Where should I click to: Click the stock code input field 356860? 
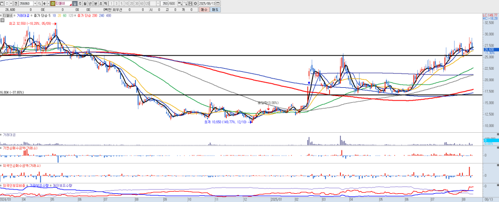[x=26, y=3]
